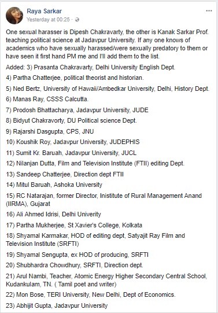This screenshot has height=313, width=218.
Task: Click entry 12 mentioning FTII editing Dept.
Action: tap(95, 163)
